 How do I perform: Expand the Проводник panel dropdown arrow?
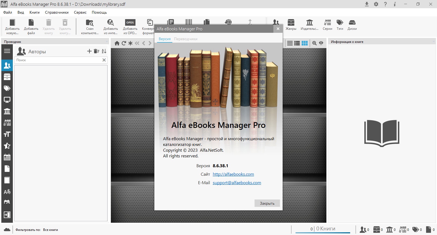pyautogui.click(x=107, y=42)
